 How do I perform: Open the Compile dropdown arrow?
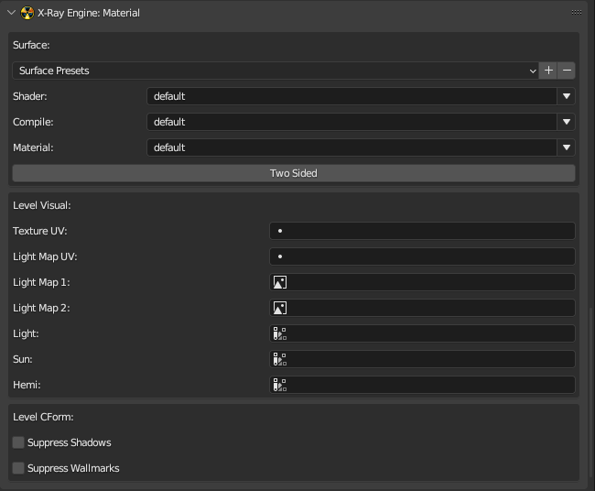566,122
